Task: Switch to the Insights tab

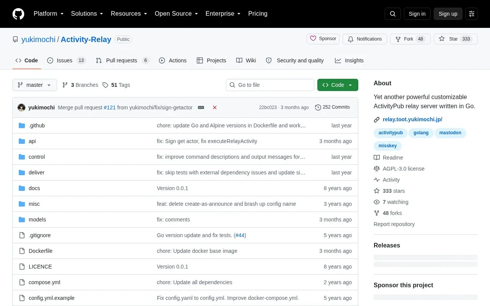Action: click(349, 60)
